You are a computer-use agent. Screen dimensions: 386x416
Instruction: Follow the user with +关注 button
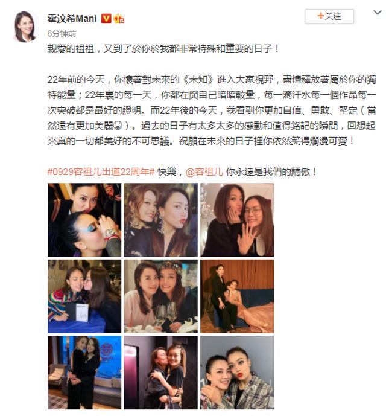click(x=329, y=16)
